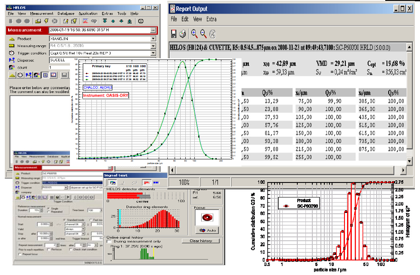
Task: Tick the Re-focus checkbox
Action: [x=48, y=249]
